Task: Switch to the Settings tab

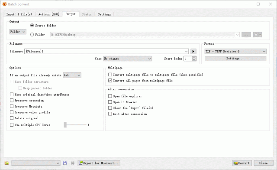Action: pos(104,14)
